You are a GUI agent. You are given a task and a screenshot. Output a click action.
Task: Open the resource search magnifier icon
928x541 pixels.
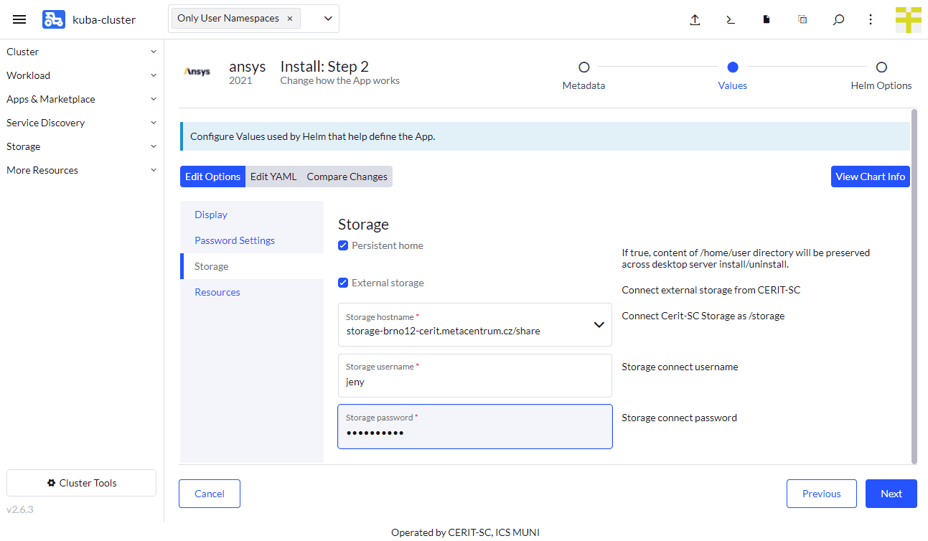coord(838,19)
